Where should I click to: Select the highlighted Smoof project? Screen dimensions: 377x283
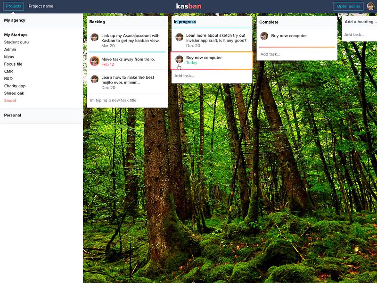click(10, 100)
